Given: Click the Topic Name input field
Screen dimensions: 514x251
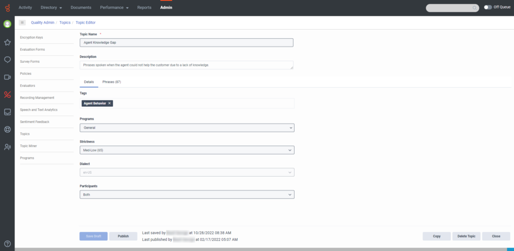Looking at the screenshot, I should click(187, 43).
